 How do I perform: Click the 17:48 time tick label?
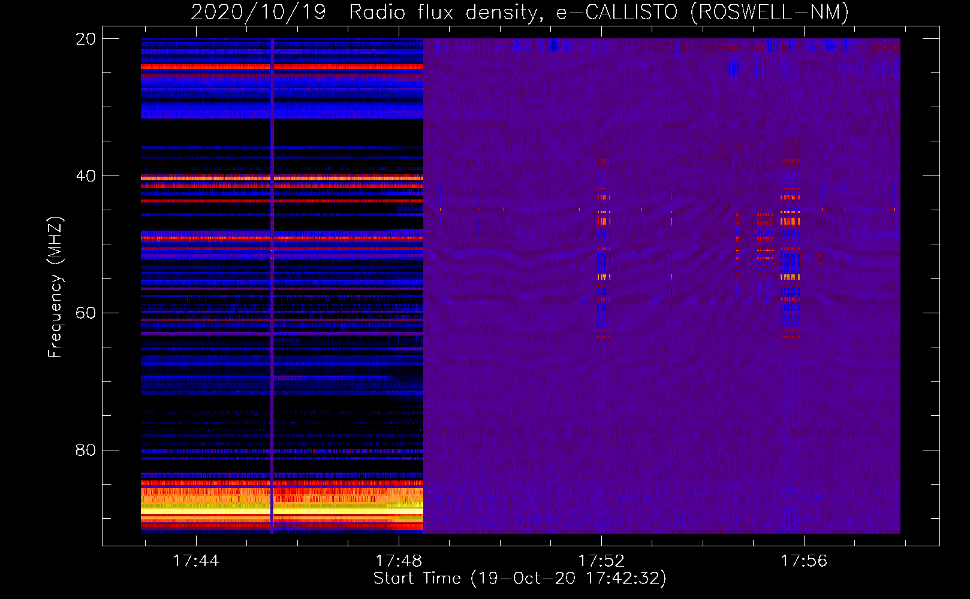(399, 561)
